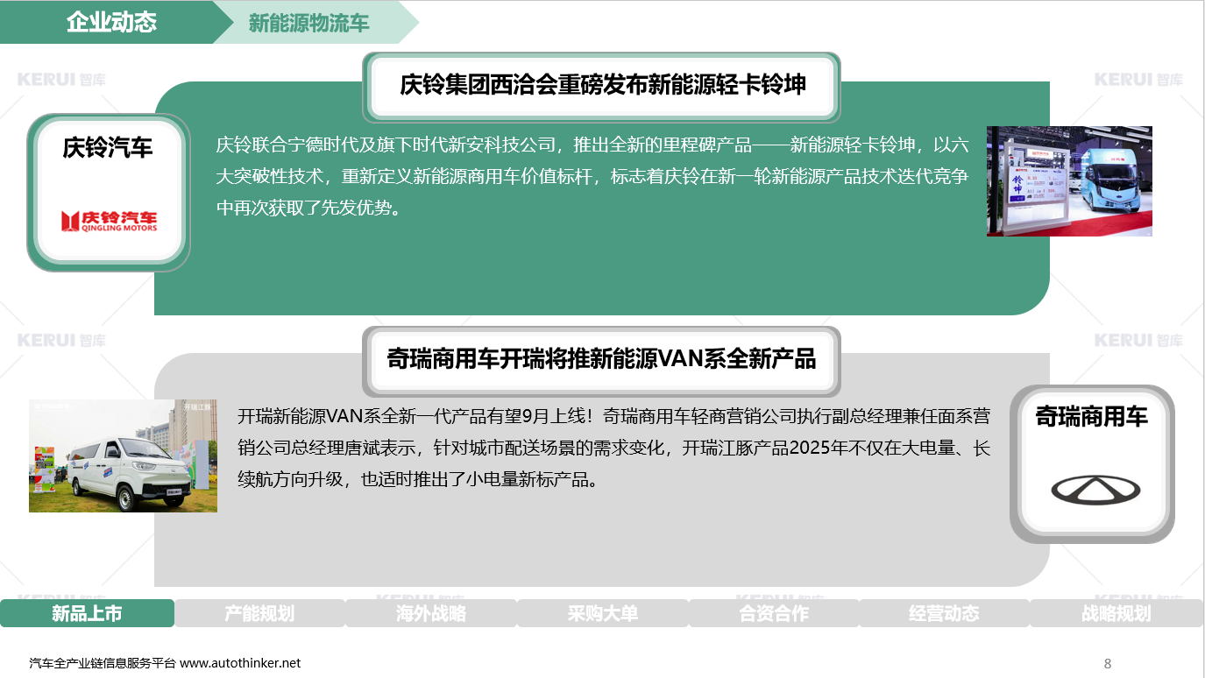Switch to the 经营动态 tab
This screenshot has height=678, width=1205.
[x=944, y=613]
